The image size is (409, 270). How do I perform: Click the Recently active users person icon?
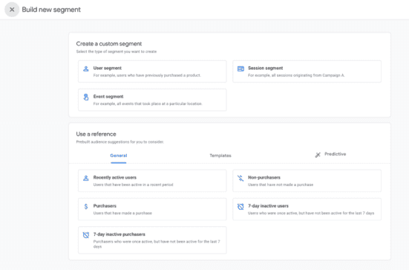point(86,179)
